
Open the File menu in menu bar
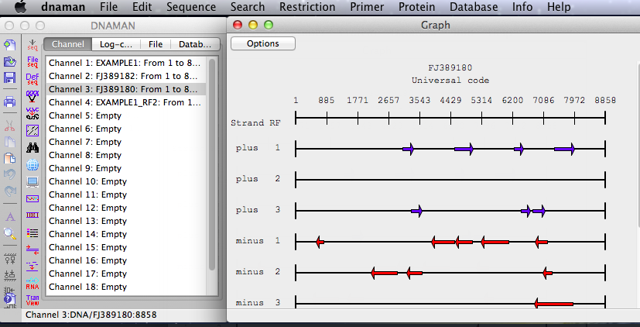108,7
